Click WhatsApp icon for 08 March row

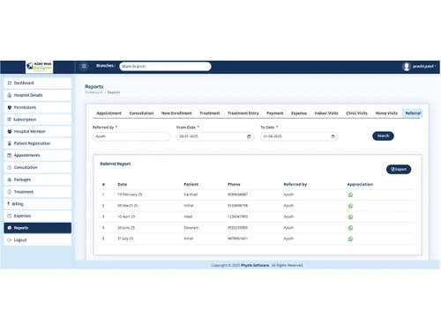[350, 206]
